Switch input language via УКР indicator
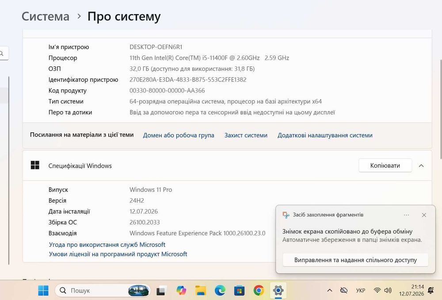Viewport: 442px width, 300px height. tap(361, 290)
